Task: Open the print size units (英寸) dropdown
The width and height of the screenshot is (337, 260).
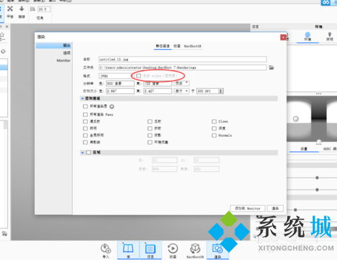Action: tap(181, 91)
